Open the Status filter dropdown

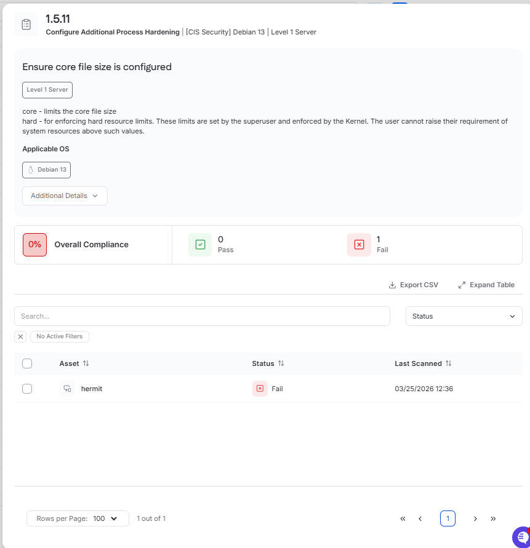464,316
